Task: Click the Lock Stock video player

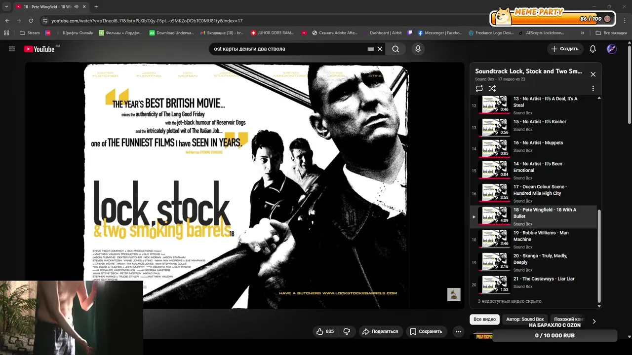Action: (x=245, y=185)
